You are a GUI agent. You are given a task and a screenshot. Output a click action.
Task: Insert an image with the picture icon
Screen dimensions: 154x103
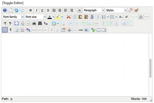(x=87, y=30)
